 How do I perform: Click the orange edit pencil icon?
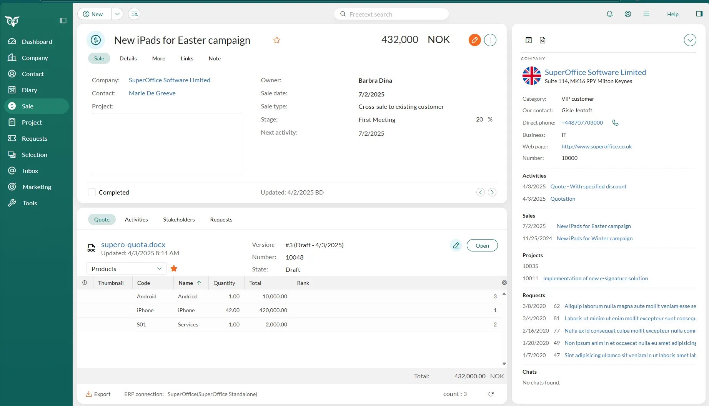(474, 40)
